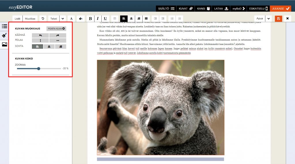Decrease indent in the toolbar
The height and width of the screenshot is (164, 295).
[x=155, y=19]
